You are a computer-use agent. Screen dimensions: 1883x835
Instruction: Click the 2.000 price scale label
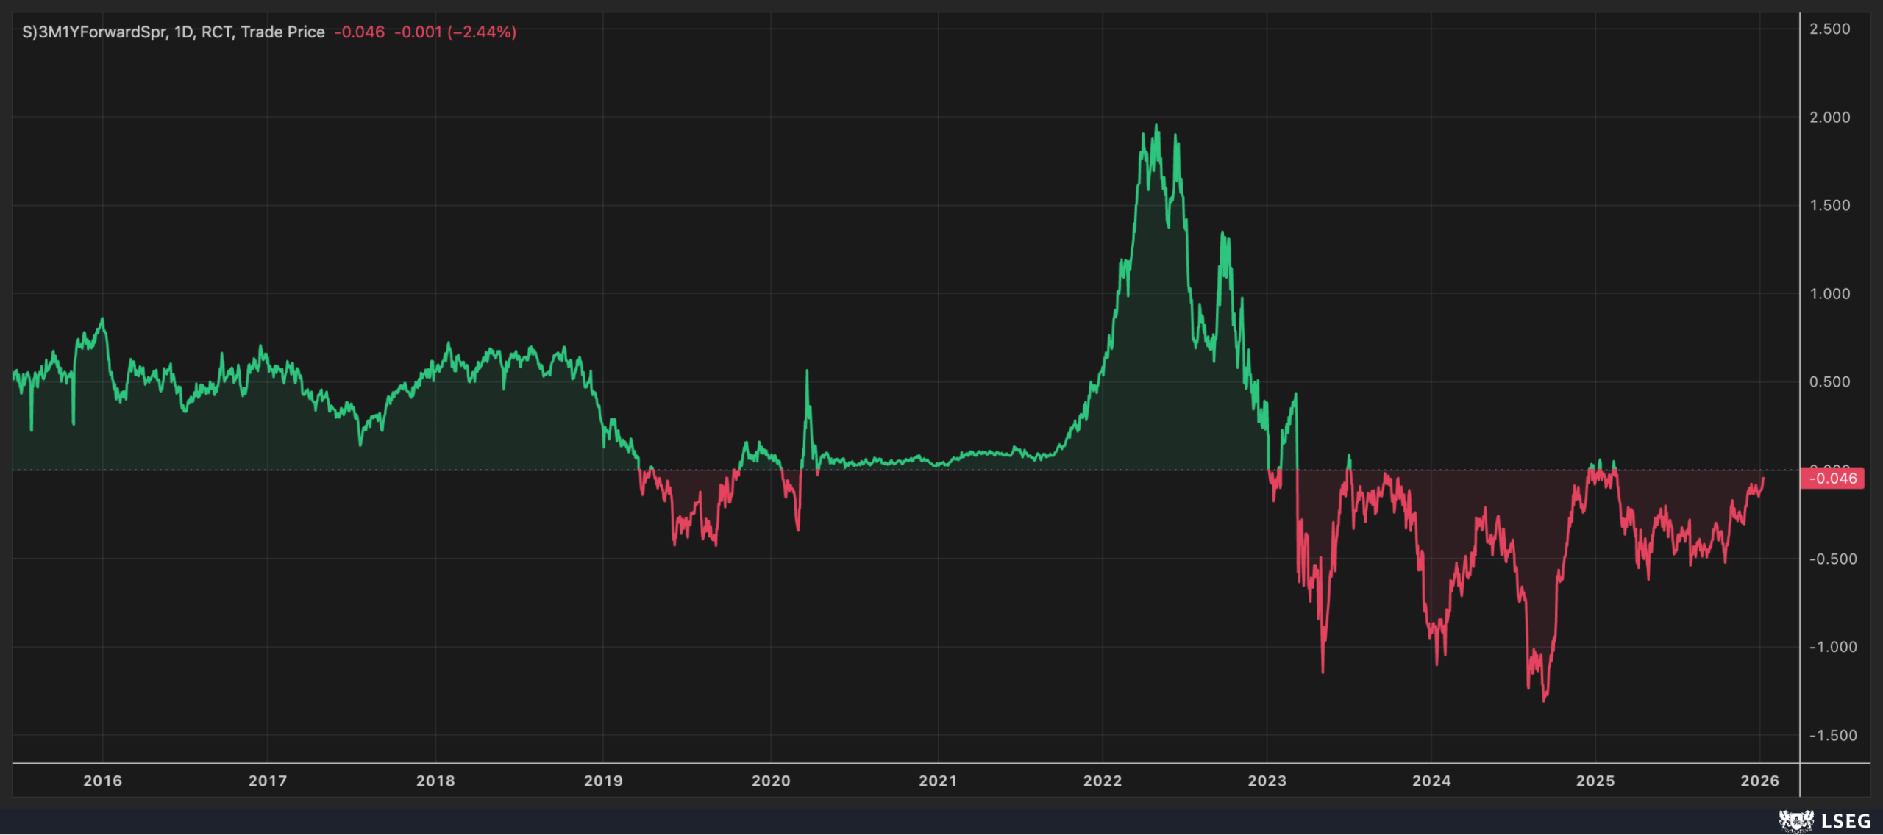(x=1829, y=118)
